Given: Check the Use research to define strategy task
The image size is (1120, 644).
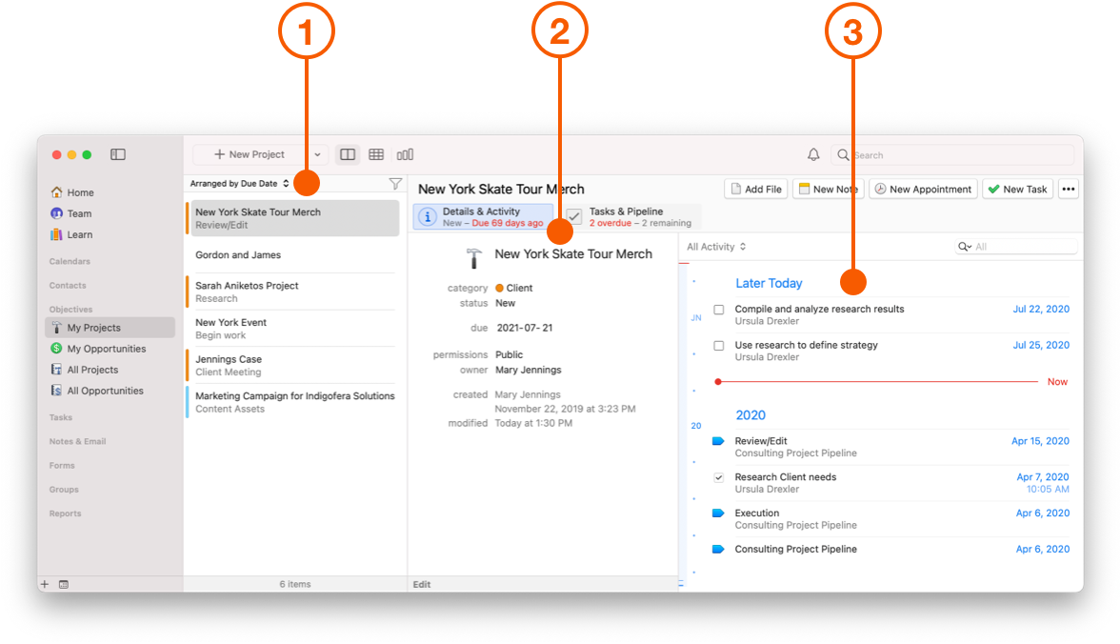Looking at the screenshot, I should (x=717, y=345).
